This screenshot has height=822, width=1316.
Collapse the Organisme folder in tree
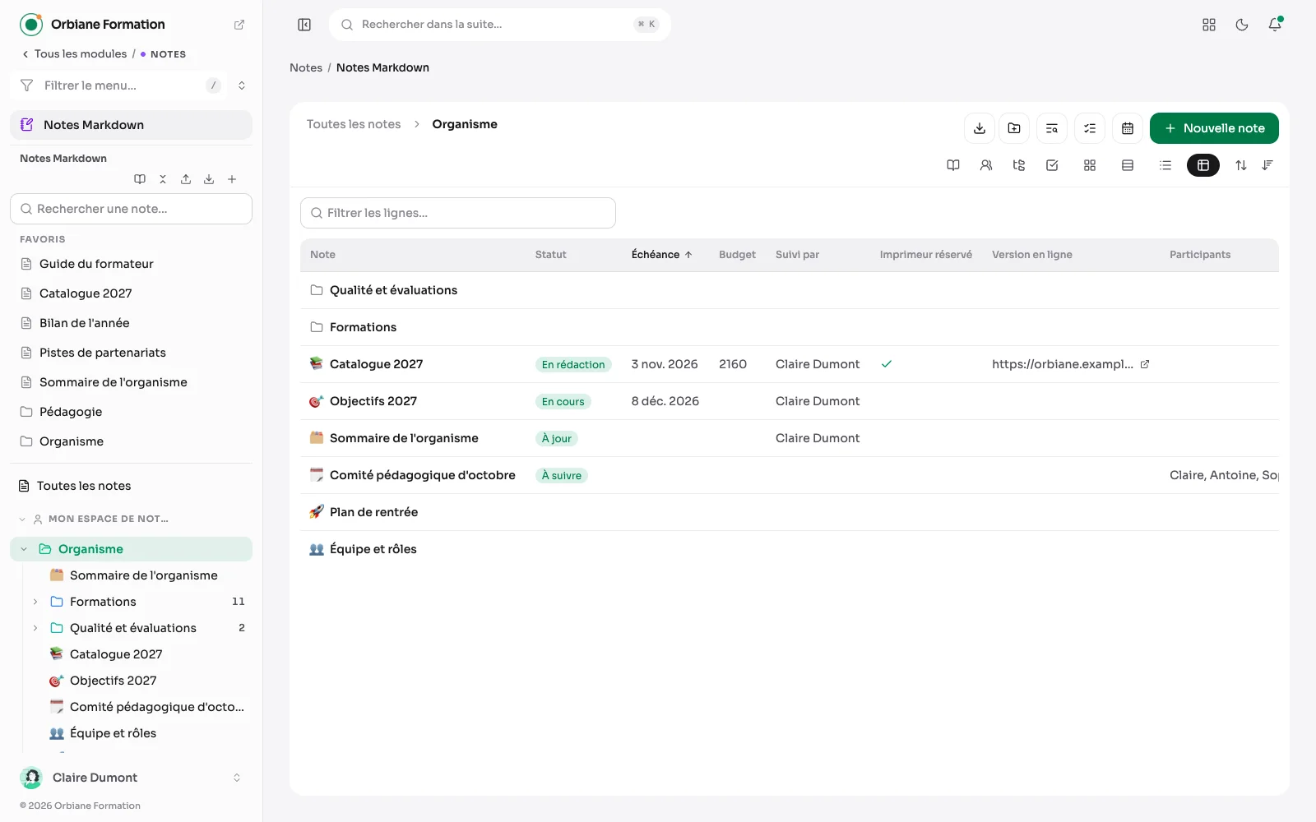(x=24, y=549)
